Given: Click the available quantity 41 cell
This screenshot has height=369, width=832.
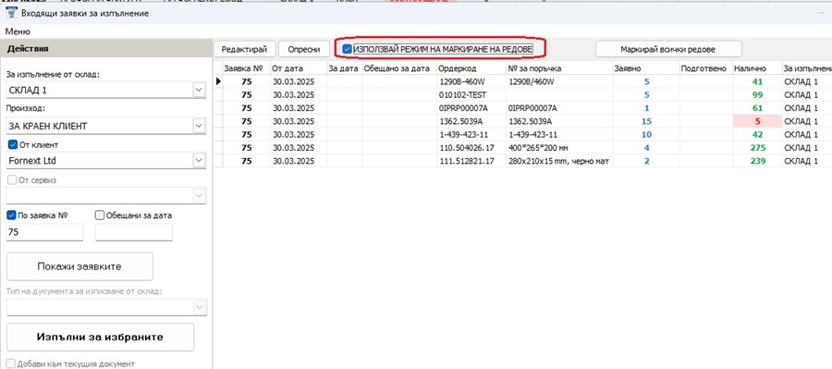Looking at the screenshot, I should (x=756, y=81).
